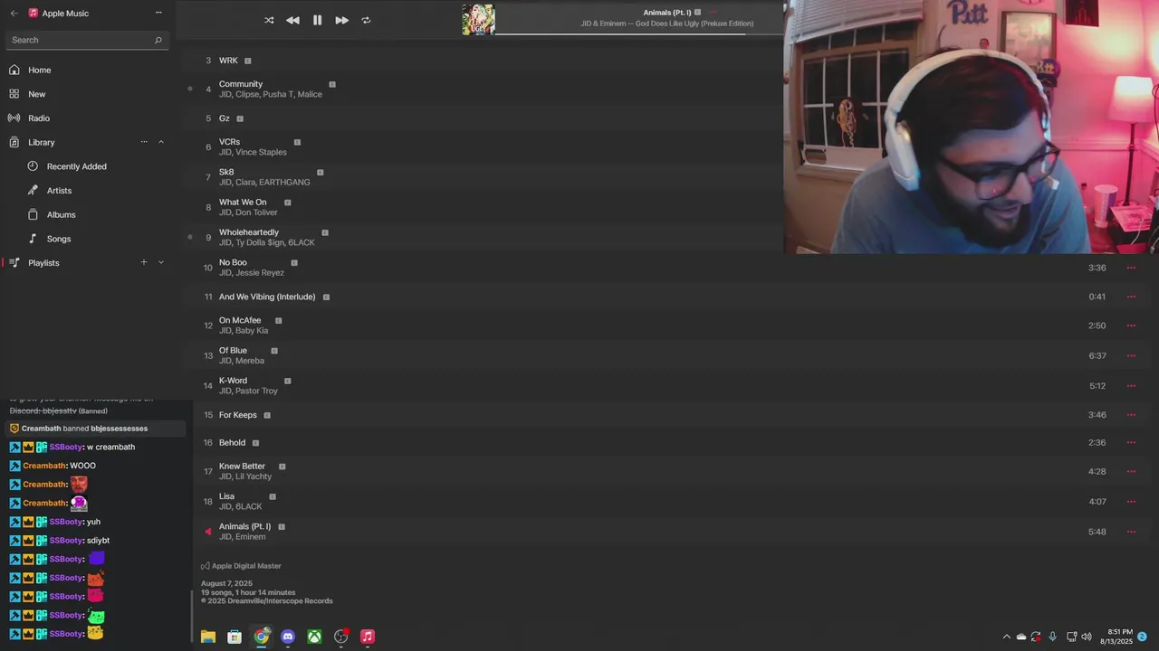Viewport: 1159px width, 651px height.
Task: Select the track Behold
Action: pyautogui.click(x=232, y=443)
